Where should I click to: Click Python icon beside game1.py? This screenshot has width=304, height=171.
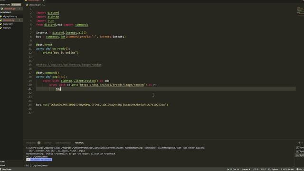click(x=1, y=24)
